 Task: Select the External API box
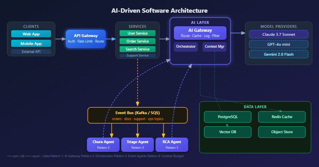pos(31,52)
